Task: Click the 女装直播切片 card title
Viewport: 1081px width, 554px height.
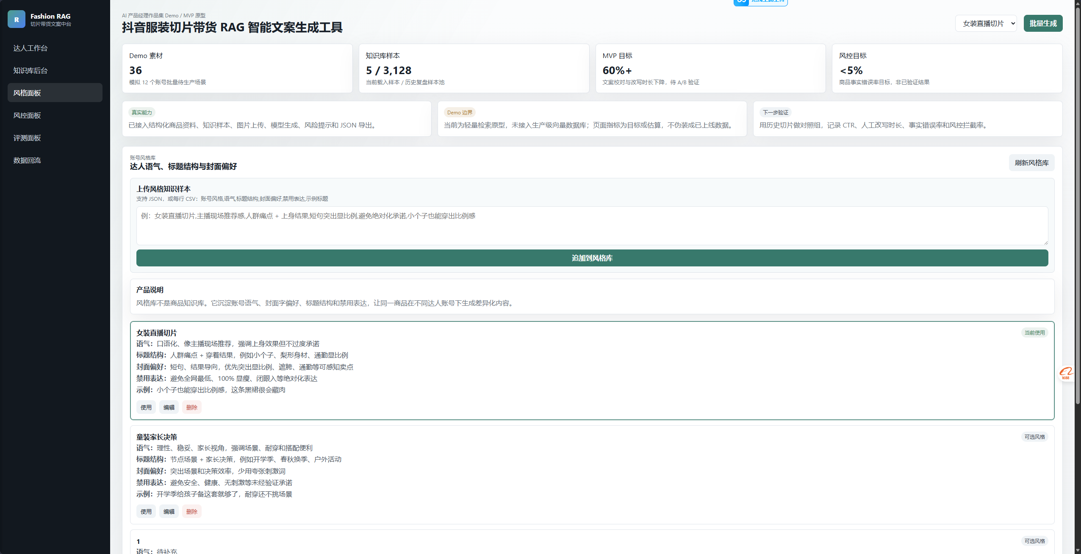Action: tap(157, 333)
